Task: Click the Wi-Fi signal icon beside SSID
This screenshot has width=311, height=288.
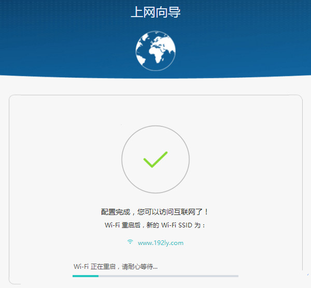Action: pos(130,241)
